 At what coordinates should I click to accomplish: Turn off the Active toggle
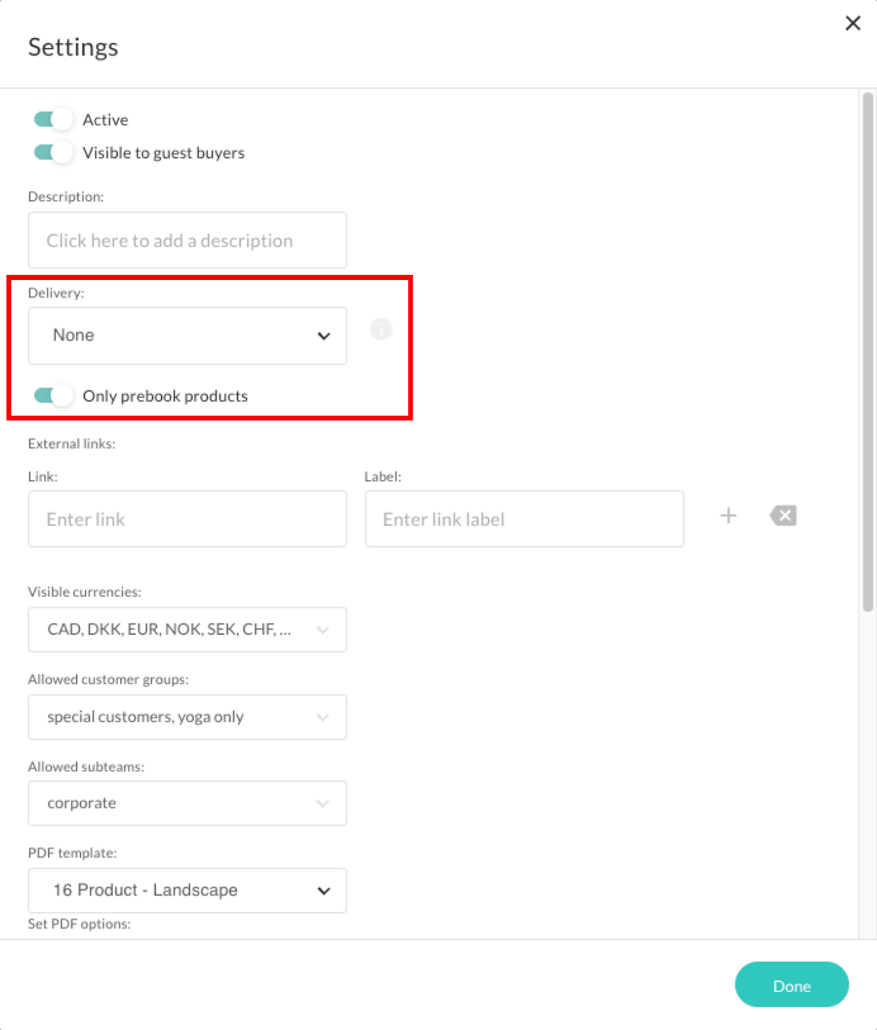click(x=53, y=120)
